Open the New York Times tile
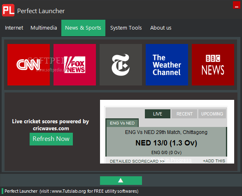242x196 pixels. [121, 65]
